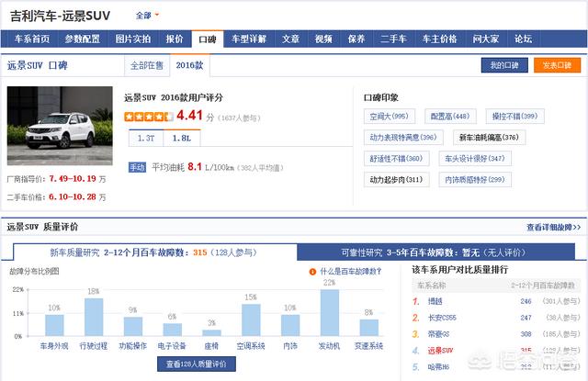Viewport: 588px width, 381px height.
Task: Select 2016款 filter tab
Action: click(190, 65)
